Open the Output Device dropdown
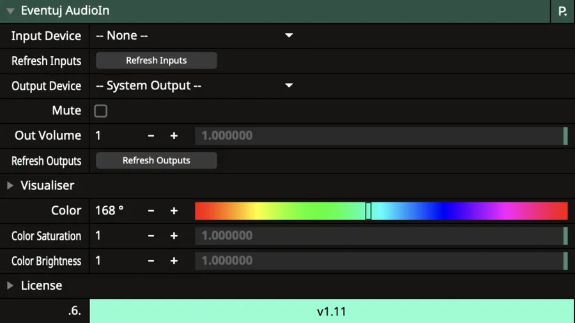Image resolution: width=575 pixels, height=323 pixels. point(194,86)
